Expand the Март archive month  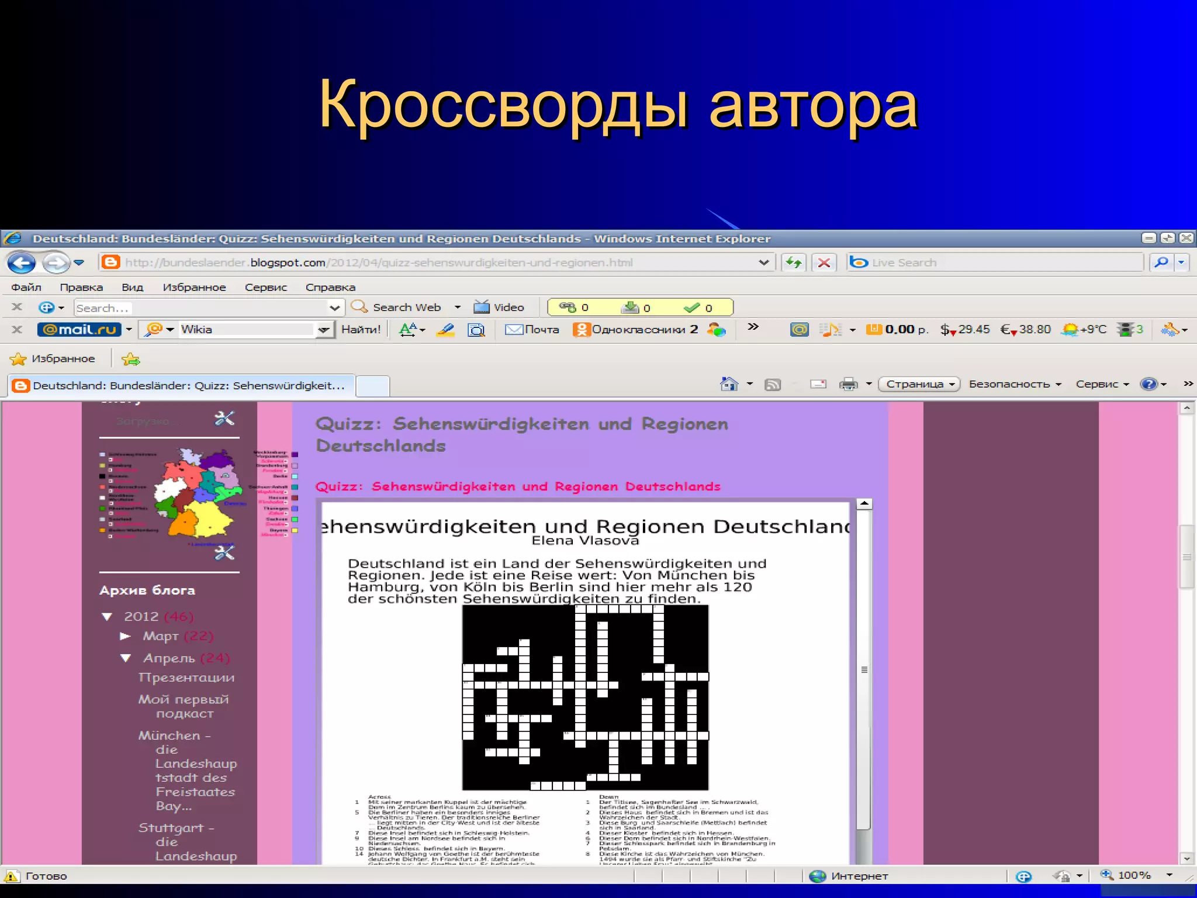click(125, 635)
